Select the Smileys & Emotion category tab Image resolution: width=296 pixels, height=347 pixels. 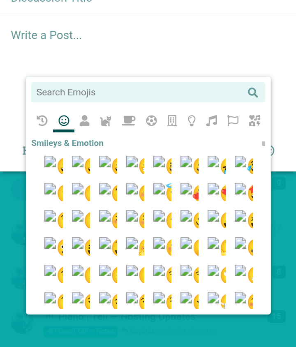(x=64, y=121)
